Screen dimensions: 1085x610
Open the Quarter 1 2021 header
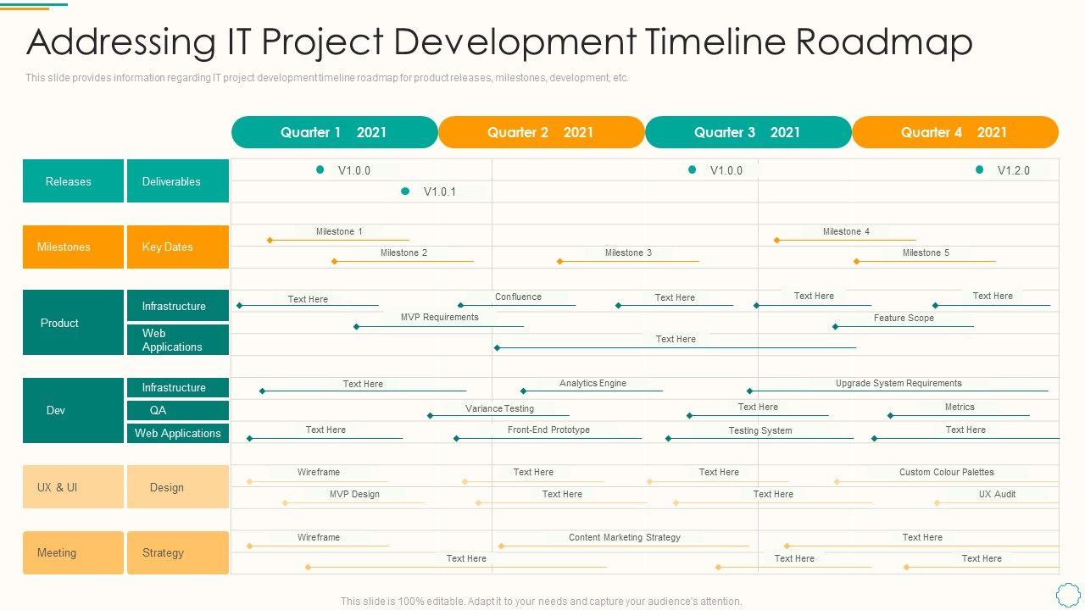pos(334,132)
